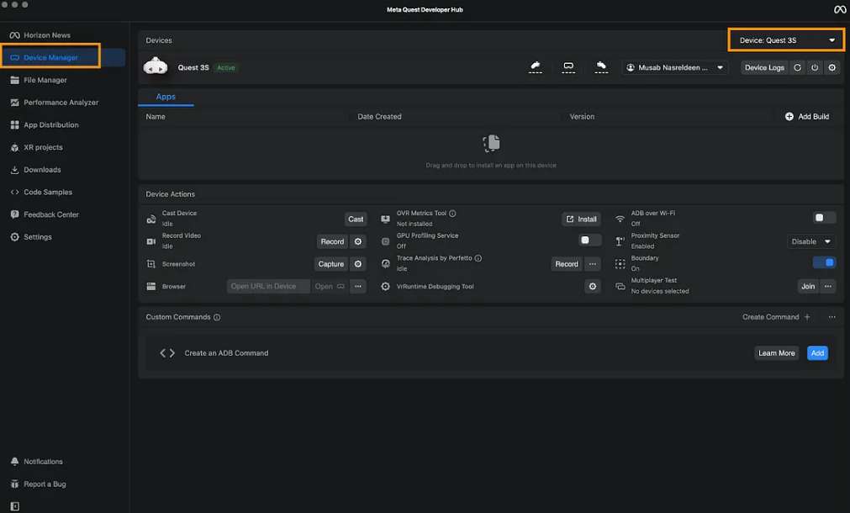Click the Cast button
This screenshot has width=850, height=513.
click(356, 219)
